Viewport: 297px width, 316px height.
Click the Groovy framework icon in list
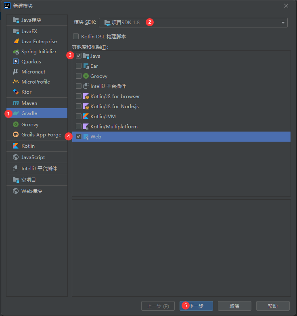pos(86,76)
